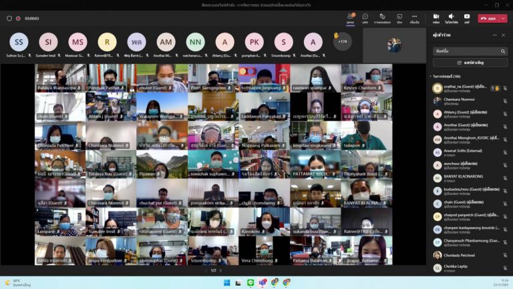
Task: Collapse the in-meeting participants list section
Action: [431, 76]
